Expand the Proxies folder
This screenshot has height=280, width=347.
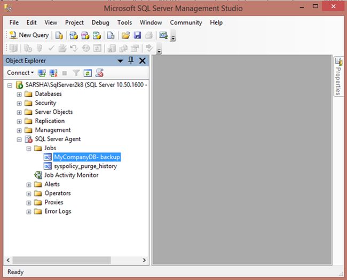(29, 203)
